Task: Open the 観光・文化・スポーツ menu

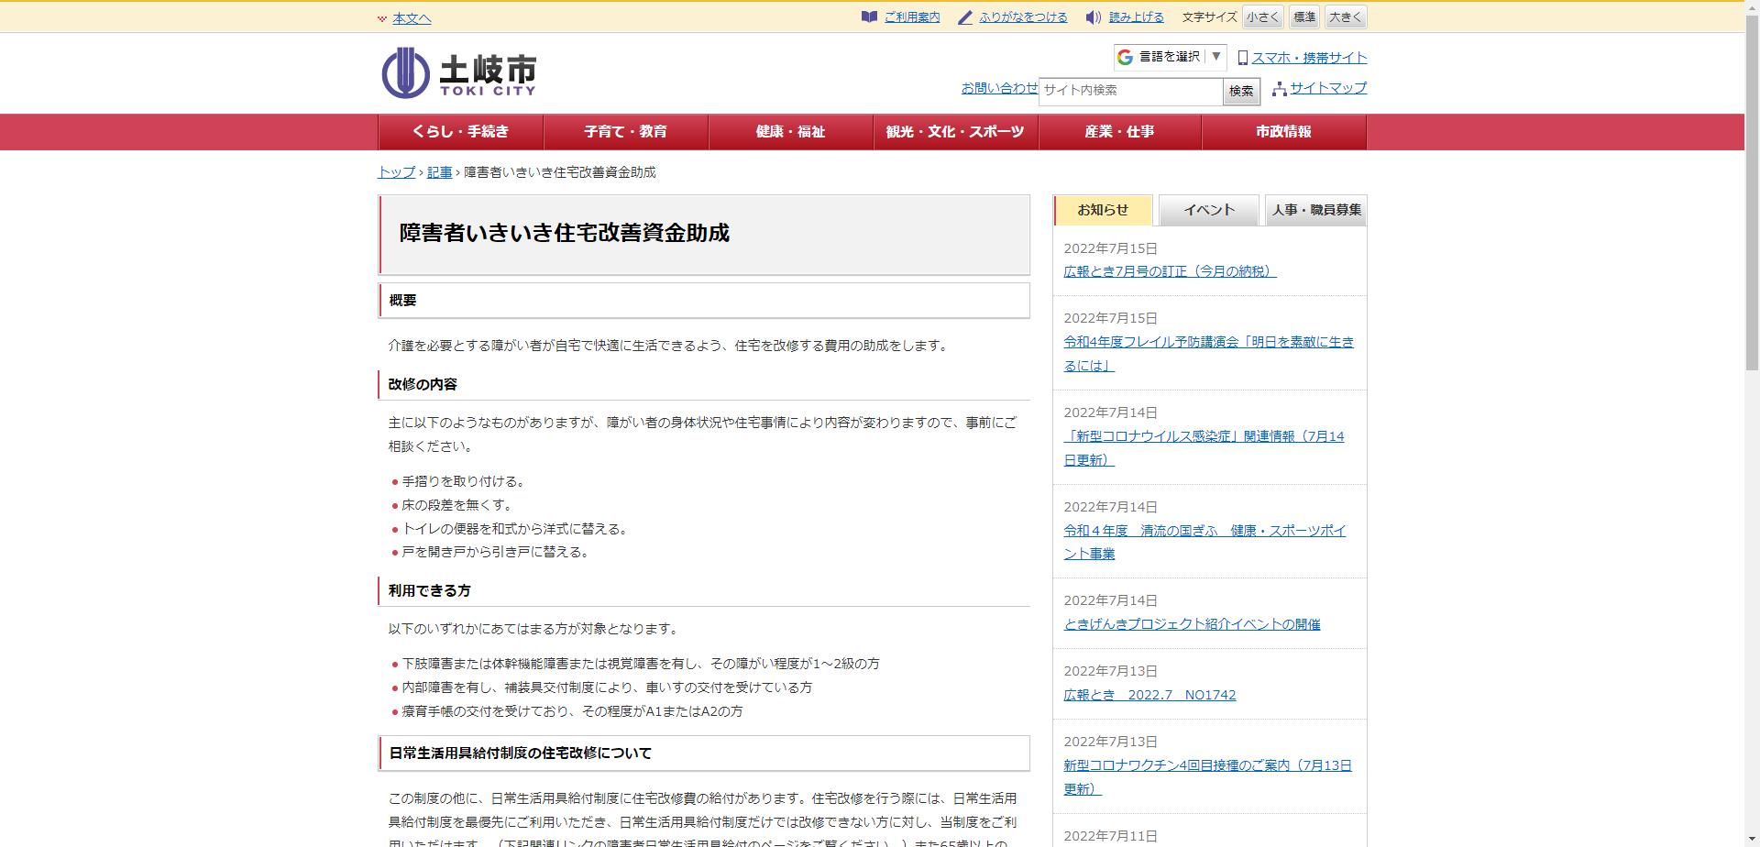Action: click(955, 132)
